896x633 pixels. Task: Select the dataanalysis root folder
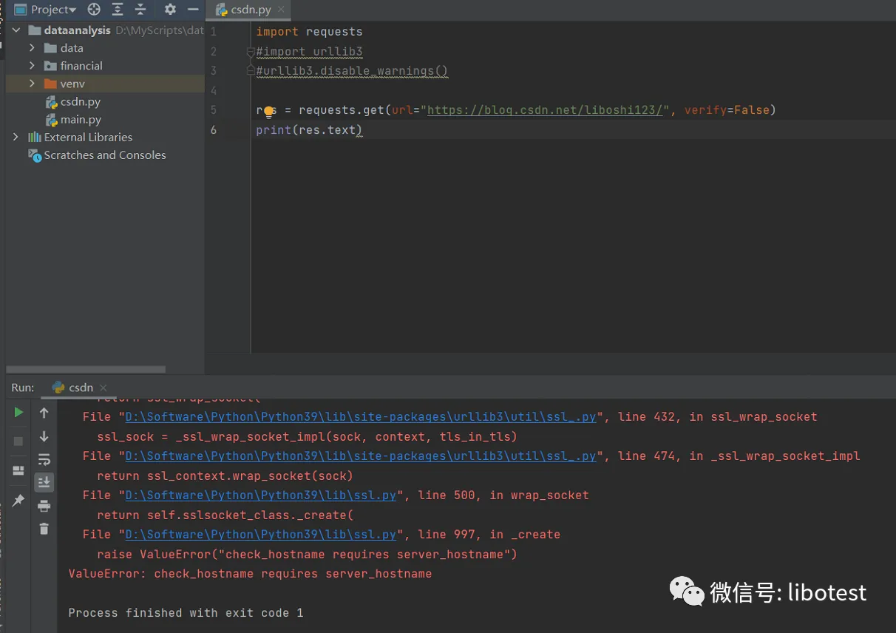(x=77, y=30)
